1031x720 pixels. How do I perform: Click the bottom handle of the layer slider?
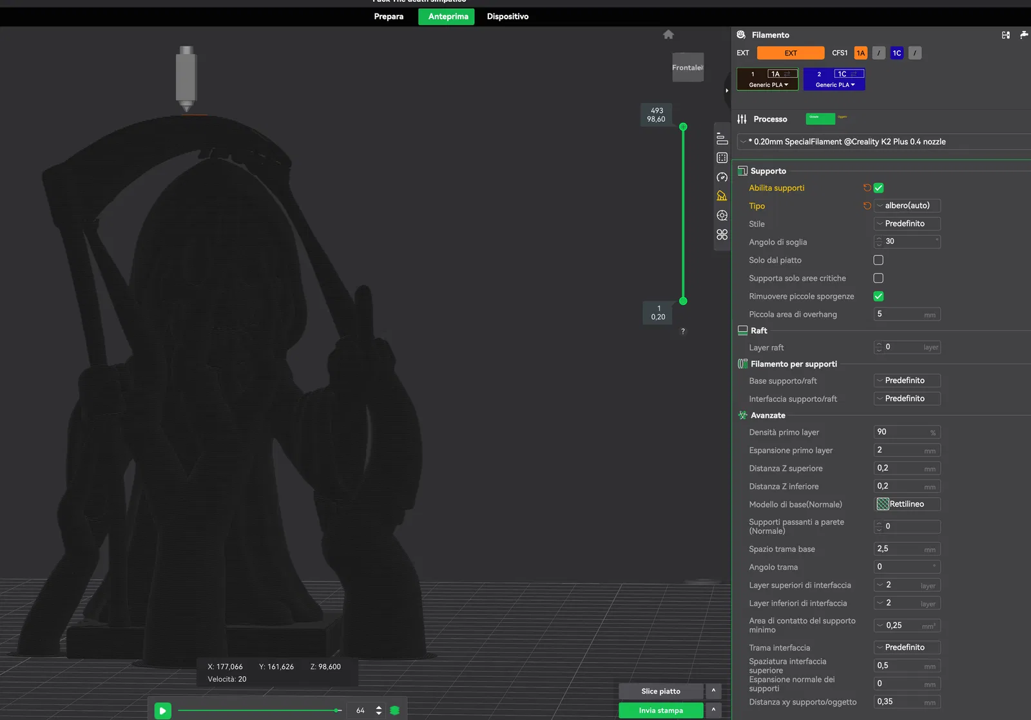click(683, 301)
